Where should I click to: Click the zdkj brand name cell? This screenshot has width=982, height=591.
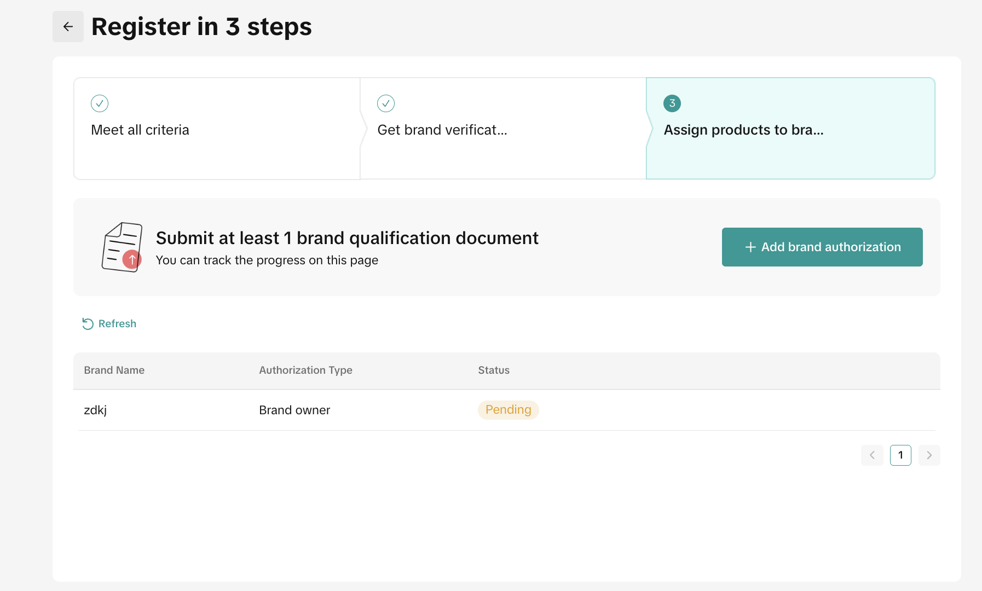point(95,410)
